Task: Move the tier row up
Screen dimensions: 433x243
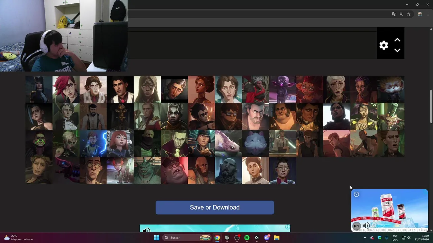Action: click(x=397, y=40)
